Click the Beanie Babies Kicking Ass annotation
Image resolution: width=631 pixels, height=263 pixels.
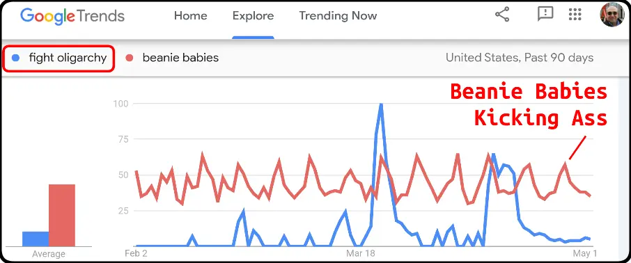coord(529,105)
